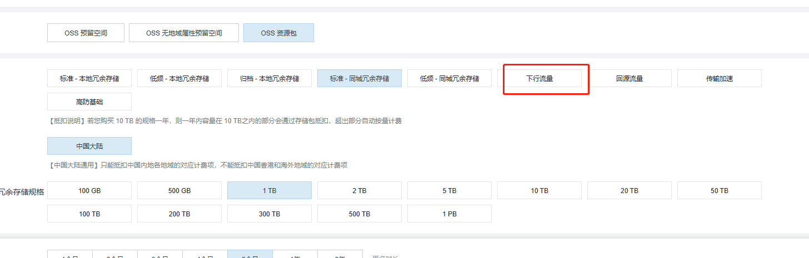This screenshot has width=809, height=258.
Task: Select the OSS 无地域属性预留空间 option
Action: [184, 33]
